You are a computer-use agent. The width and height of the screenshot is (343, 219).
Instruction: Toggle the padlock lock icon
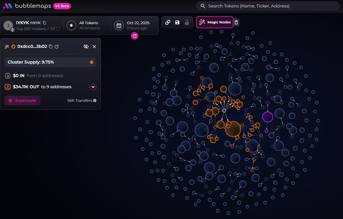[x=187, y=22]
